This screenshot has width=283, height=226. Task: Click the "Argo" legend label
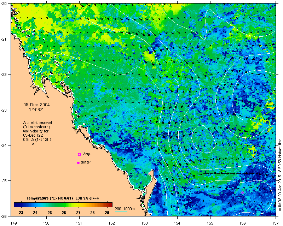87,154
